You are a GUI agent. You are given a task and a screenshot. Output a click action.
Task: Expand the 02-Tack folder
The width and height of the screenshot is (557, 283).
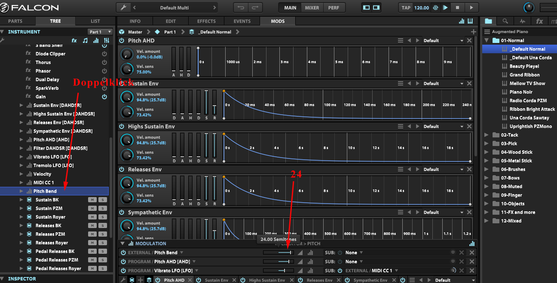[487, 135]
